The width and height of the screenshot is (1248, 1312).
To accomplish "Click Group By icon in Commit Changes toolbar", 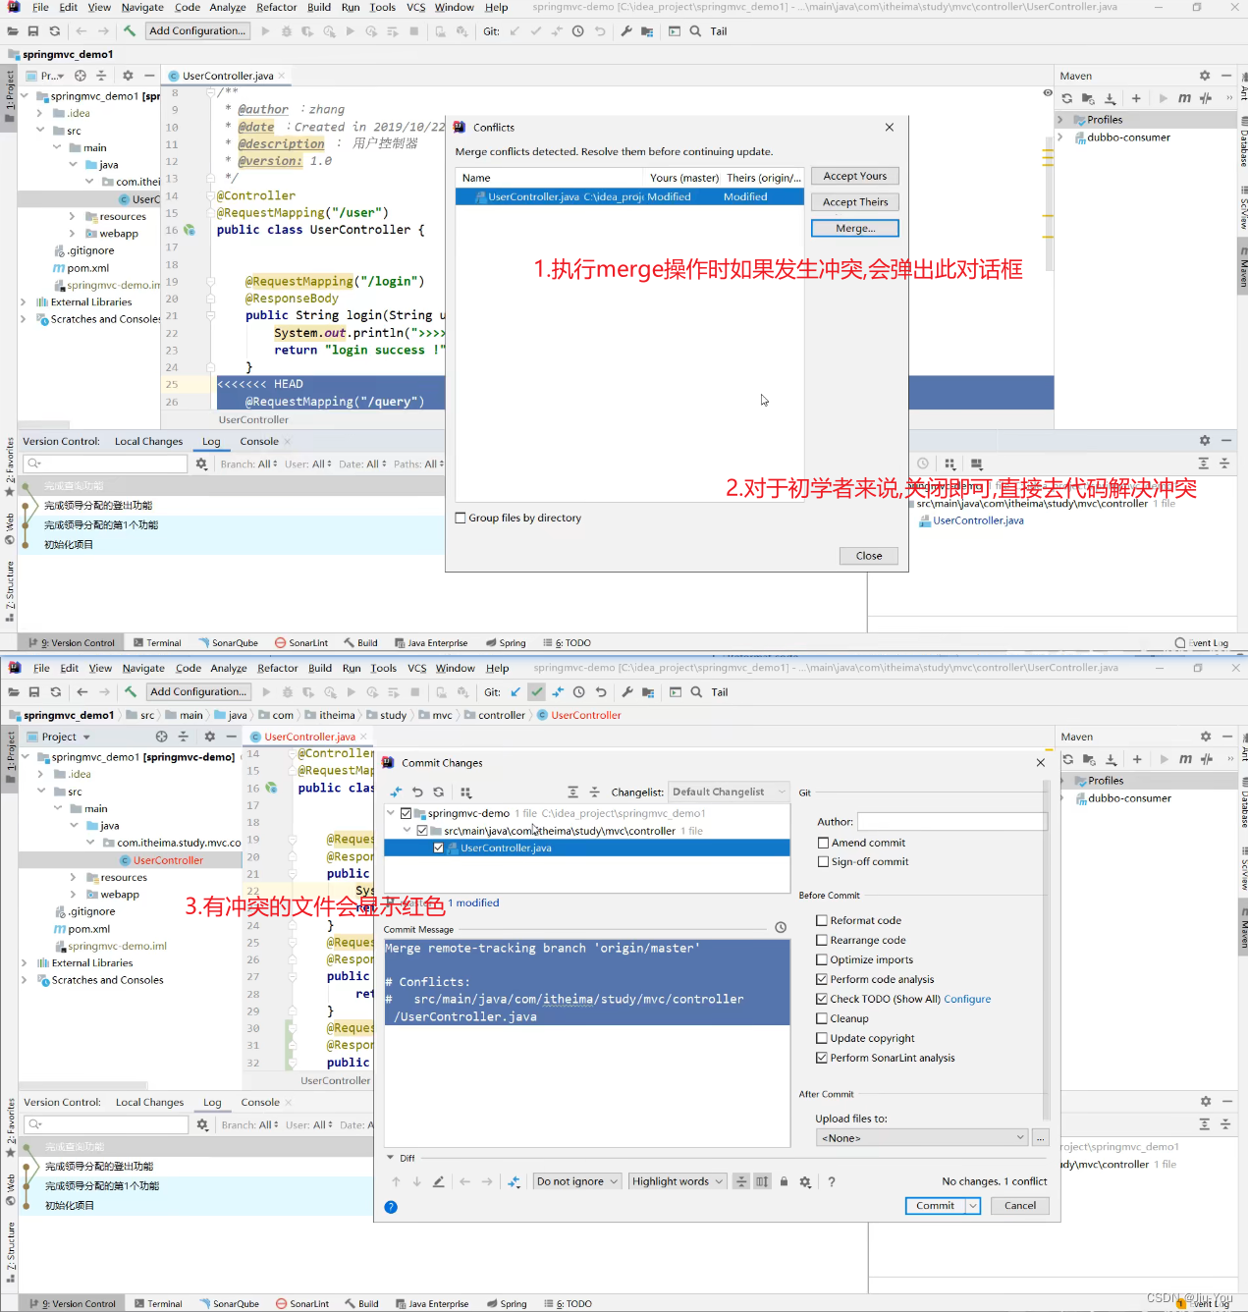I will (x=466, y=792).
